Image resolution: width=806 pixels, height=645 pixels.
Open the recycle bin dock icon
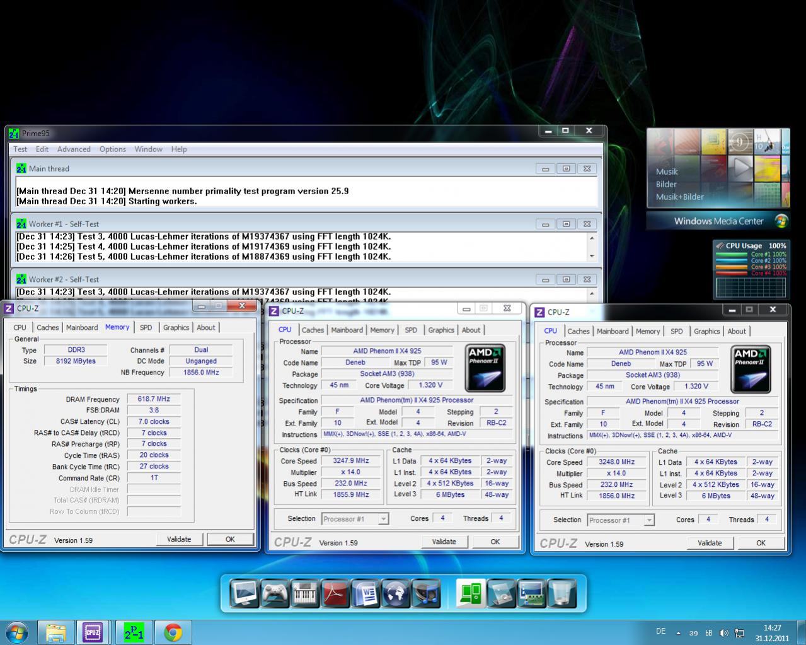coord(561,593)
